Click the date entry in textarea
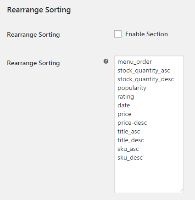Screen dimensions: 195x200 coord(123,106)
